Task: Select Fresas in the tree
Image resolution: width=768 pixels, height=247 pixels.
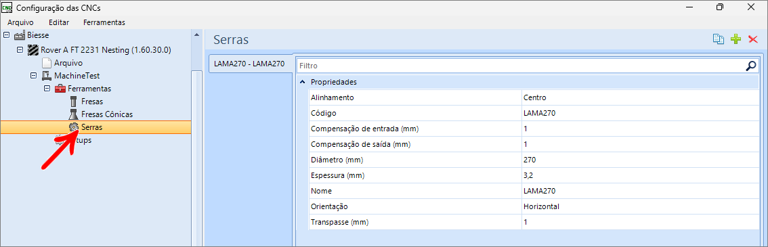Action: pos(92,102)
